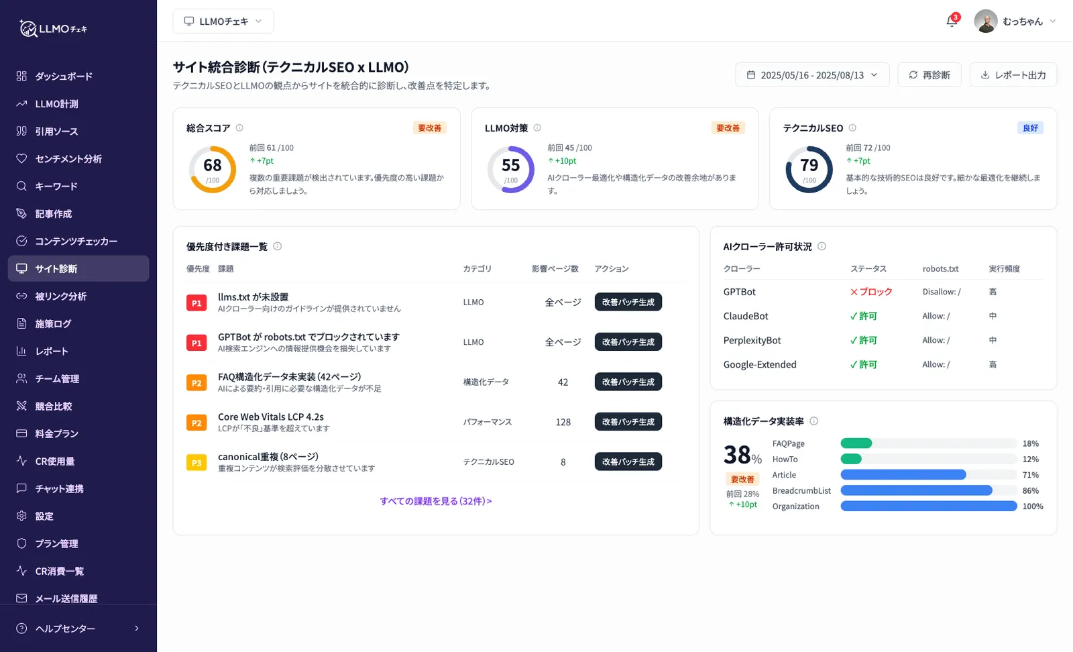Click 良好 badge on テクニカルSEO card
The height and width of the screenshot is (652, 1073).
click(x=1031, y=128)
